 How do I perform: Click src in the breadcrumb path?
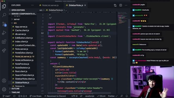click(x=41, y=10)
